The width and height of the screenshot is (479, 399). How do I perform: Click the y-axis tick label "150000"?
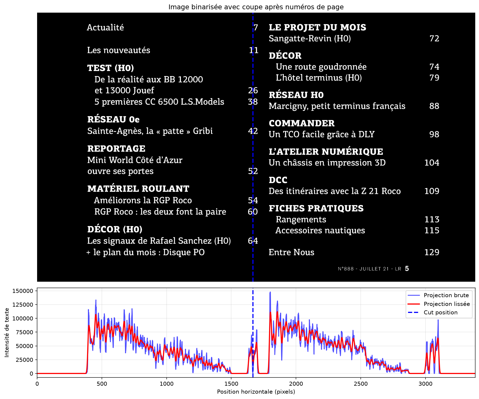pos(23,291)
